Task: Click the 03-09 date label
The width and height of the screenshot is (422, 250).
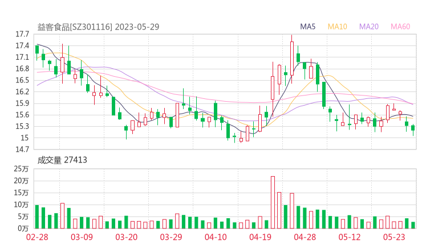Action: coord(82,237)
